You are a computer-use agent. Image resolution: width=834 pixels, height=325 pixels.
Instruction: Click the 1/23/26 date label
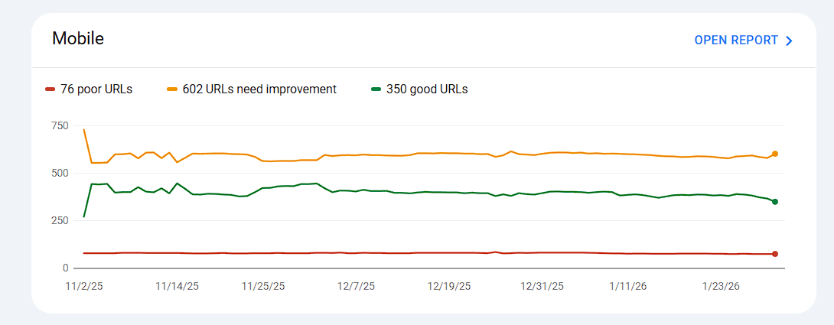[x=721, y=287]
